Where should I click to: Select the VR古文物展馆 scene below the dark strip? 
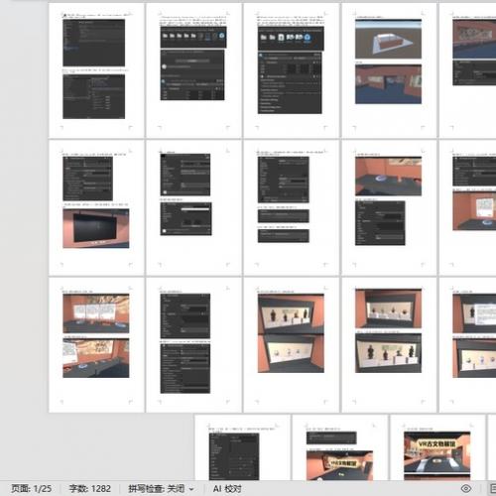click(339, 465)
